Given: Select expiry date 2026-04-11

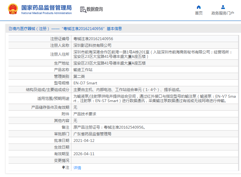Looking at the screenshot, I should click(x=84, y=154).
